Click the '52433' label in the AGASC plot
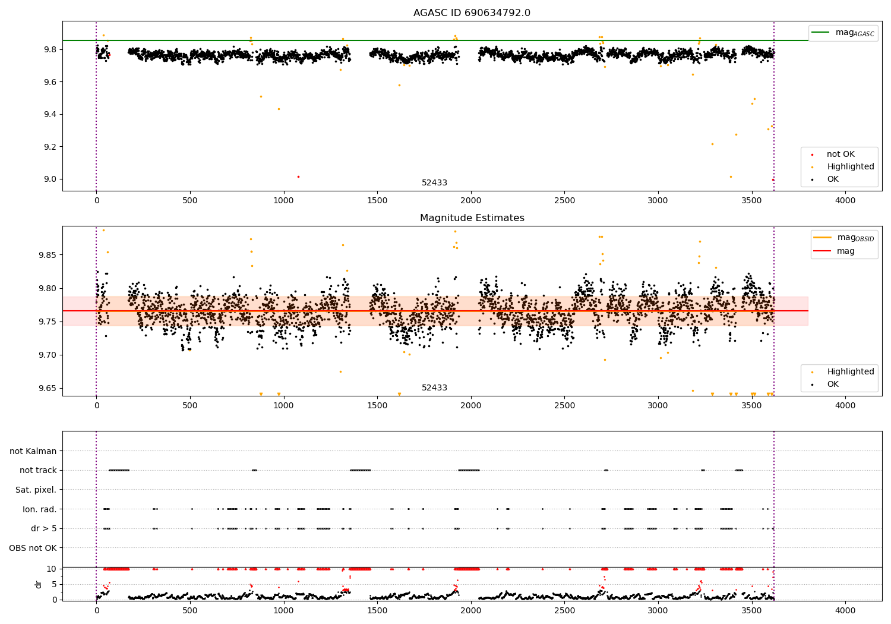This screenshot has width=891, height=624. click(434, 183)
